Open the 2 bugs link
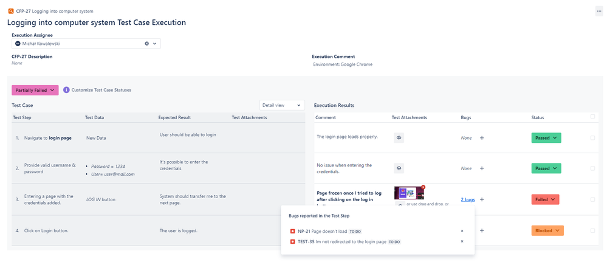This screenshot has height=265, width=607. [468, 199]
